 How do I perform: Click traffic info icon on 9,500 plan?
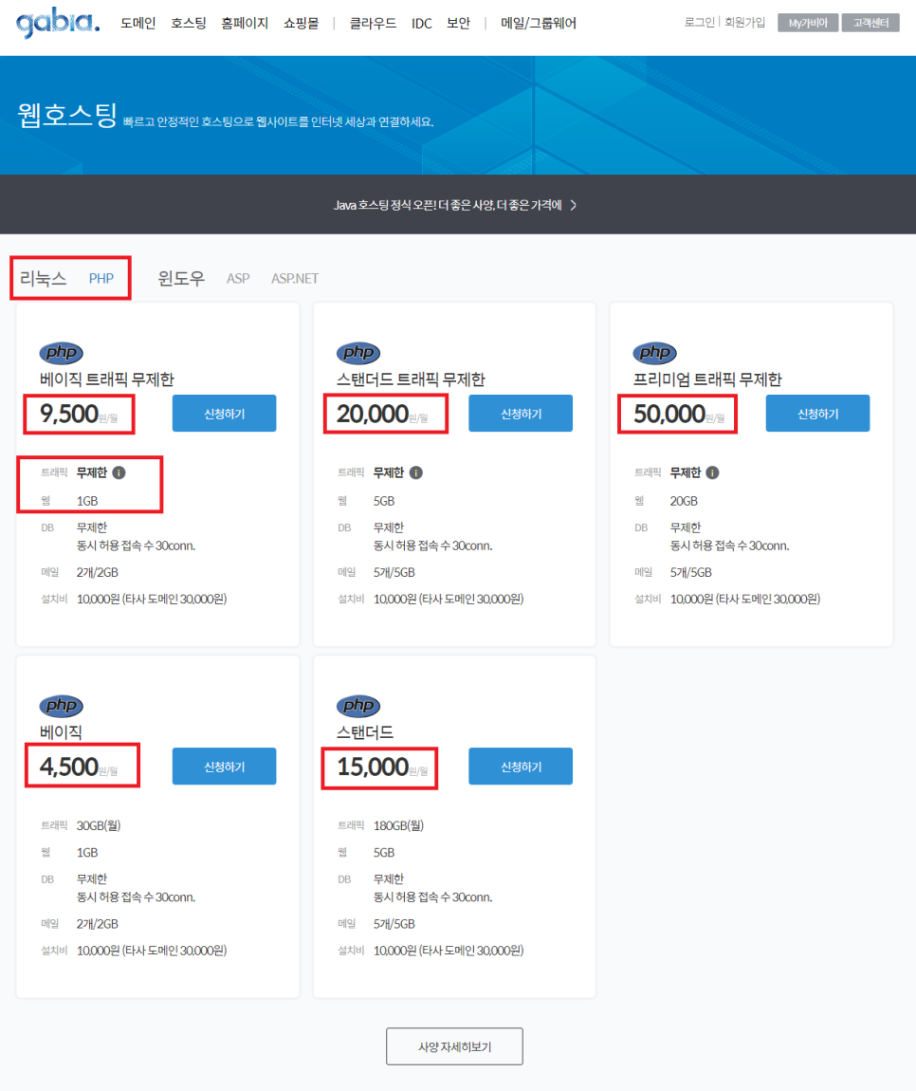(119, 473)
